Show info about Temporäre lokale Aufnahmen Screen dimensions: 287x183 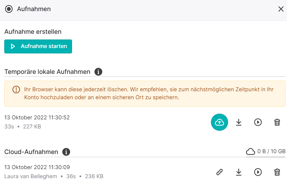point(98,72)
